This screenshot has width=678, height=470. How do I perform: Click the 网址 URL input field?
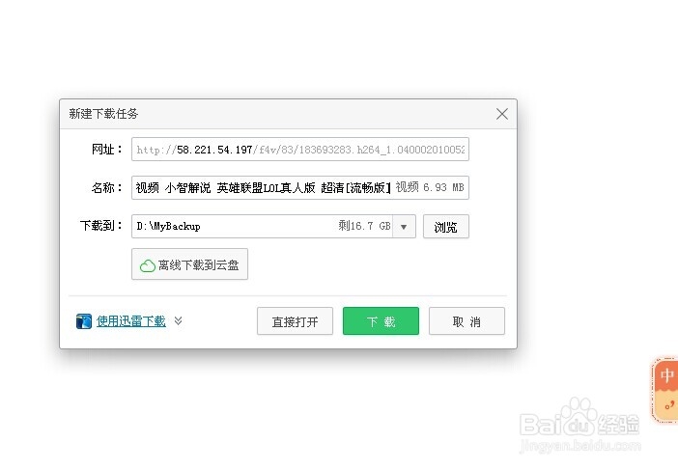click(300, 150)
